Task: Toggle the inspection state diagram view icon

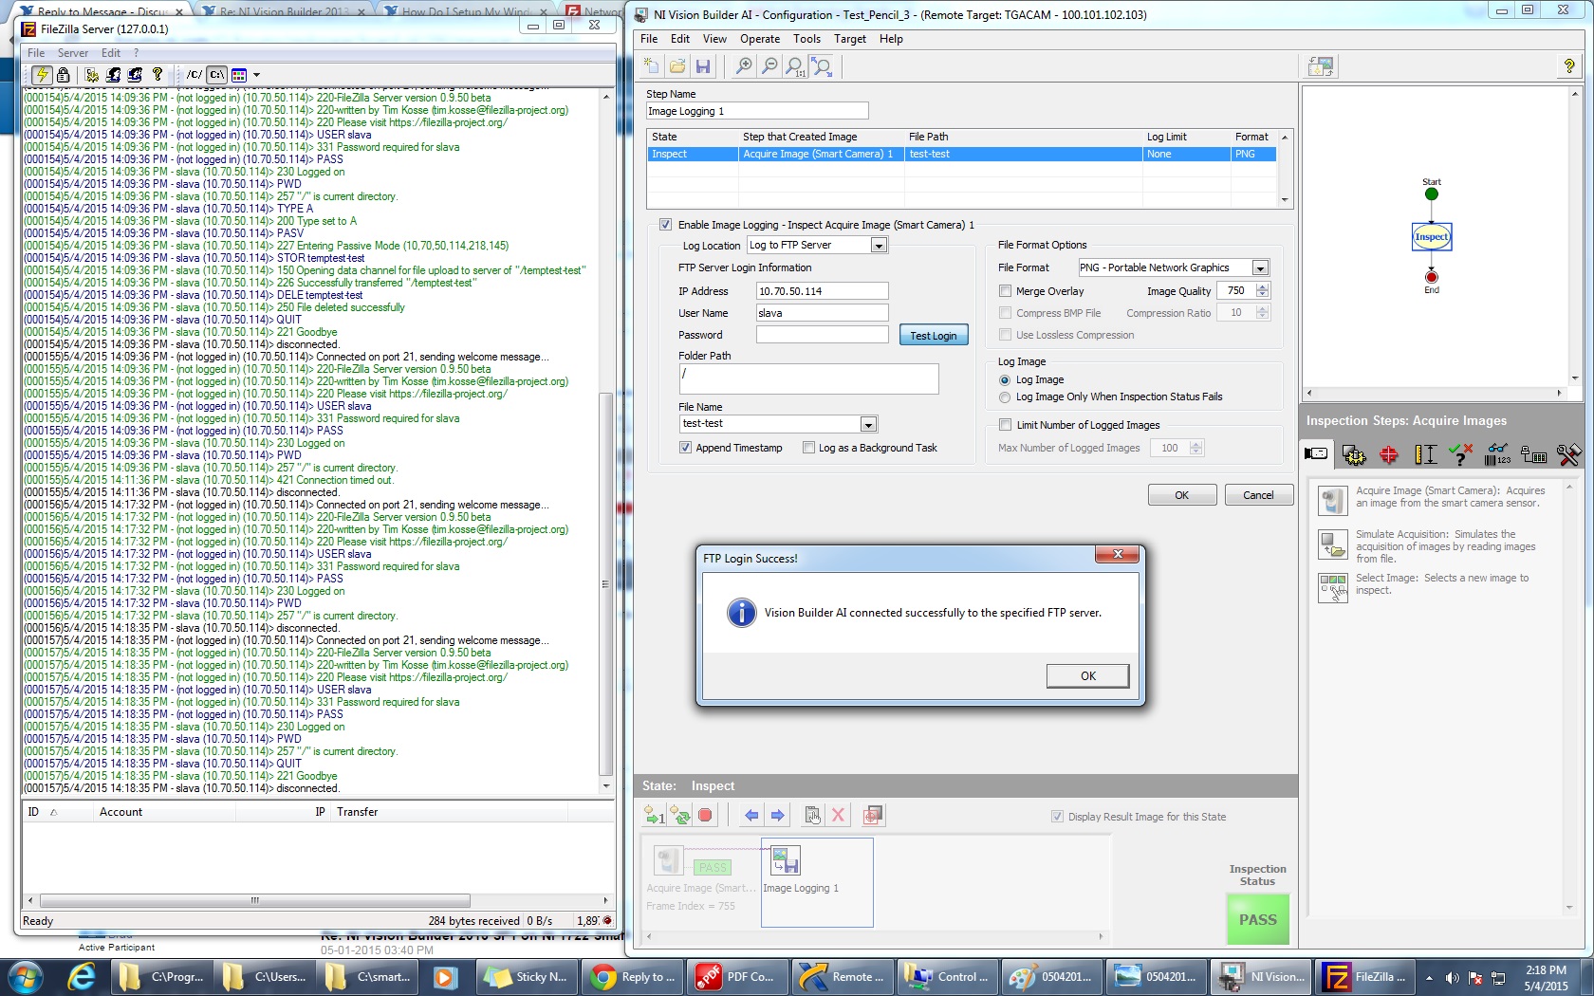Action: point(1321,65)
